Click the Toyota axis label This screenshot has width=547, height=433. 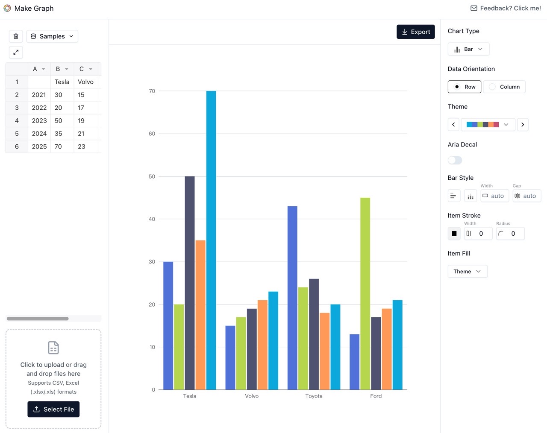pyautogui.click(x=314, y=396)
